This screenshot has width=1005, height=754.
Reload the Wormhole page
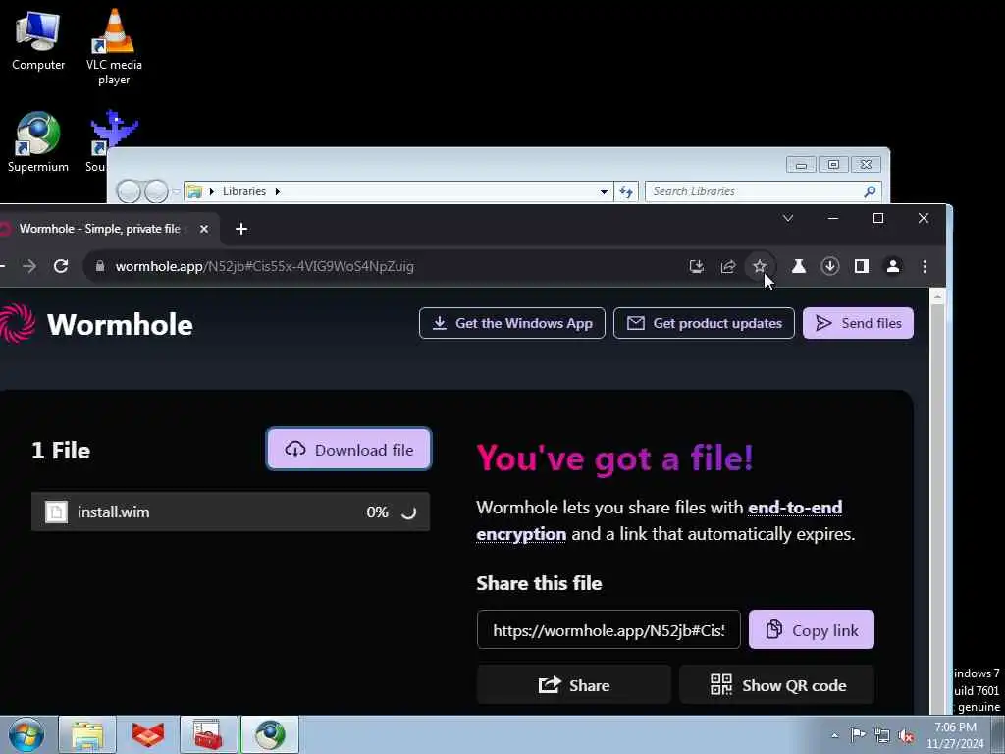(61, 266)
